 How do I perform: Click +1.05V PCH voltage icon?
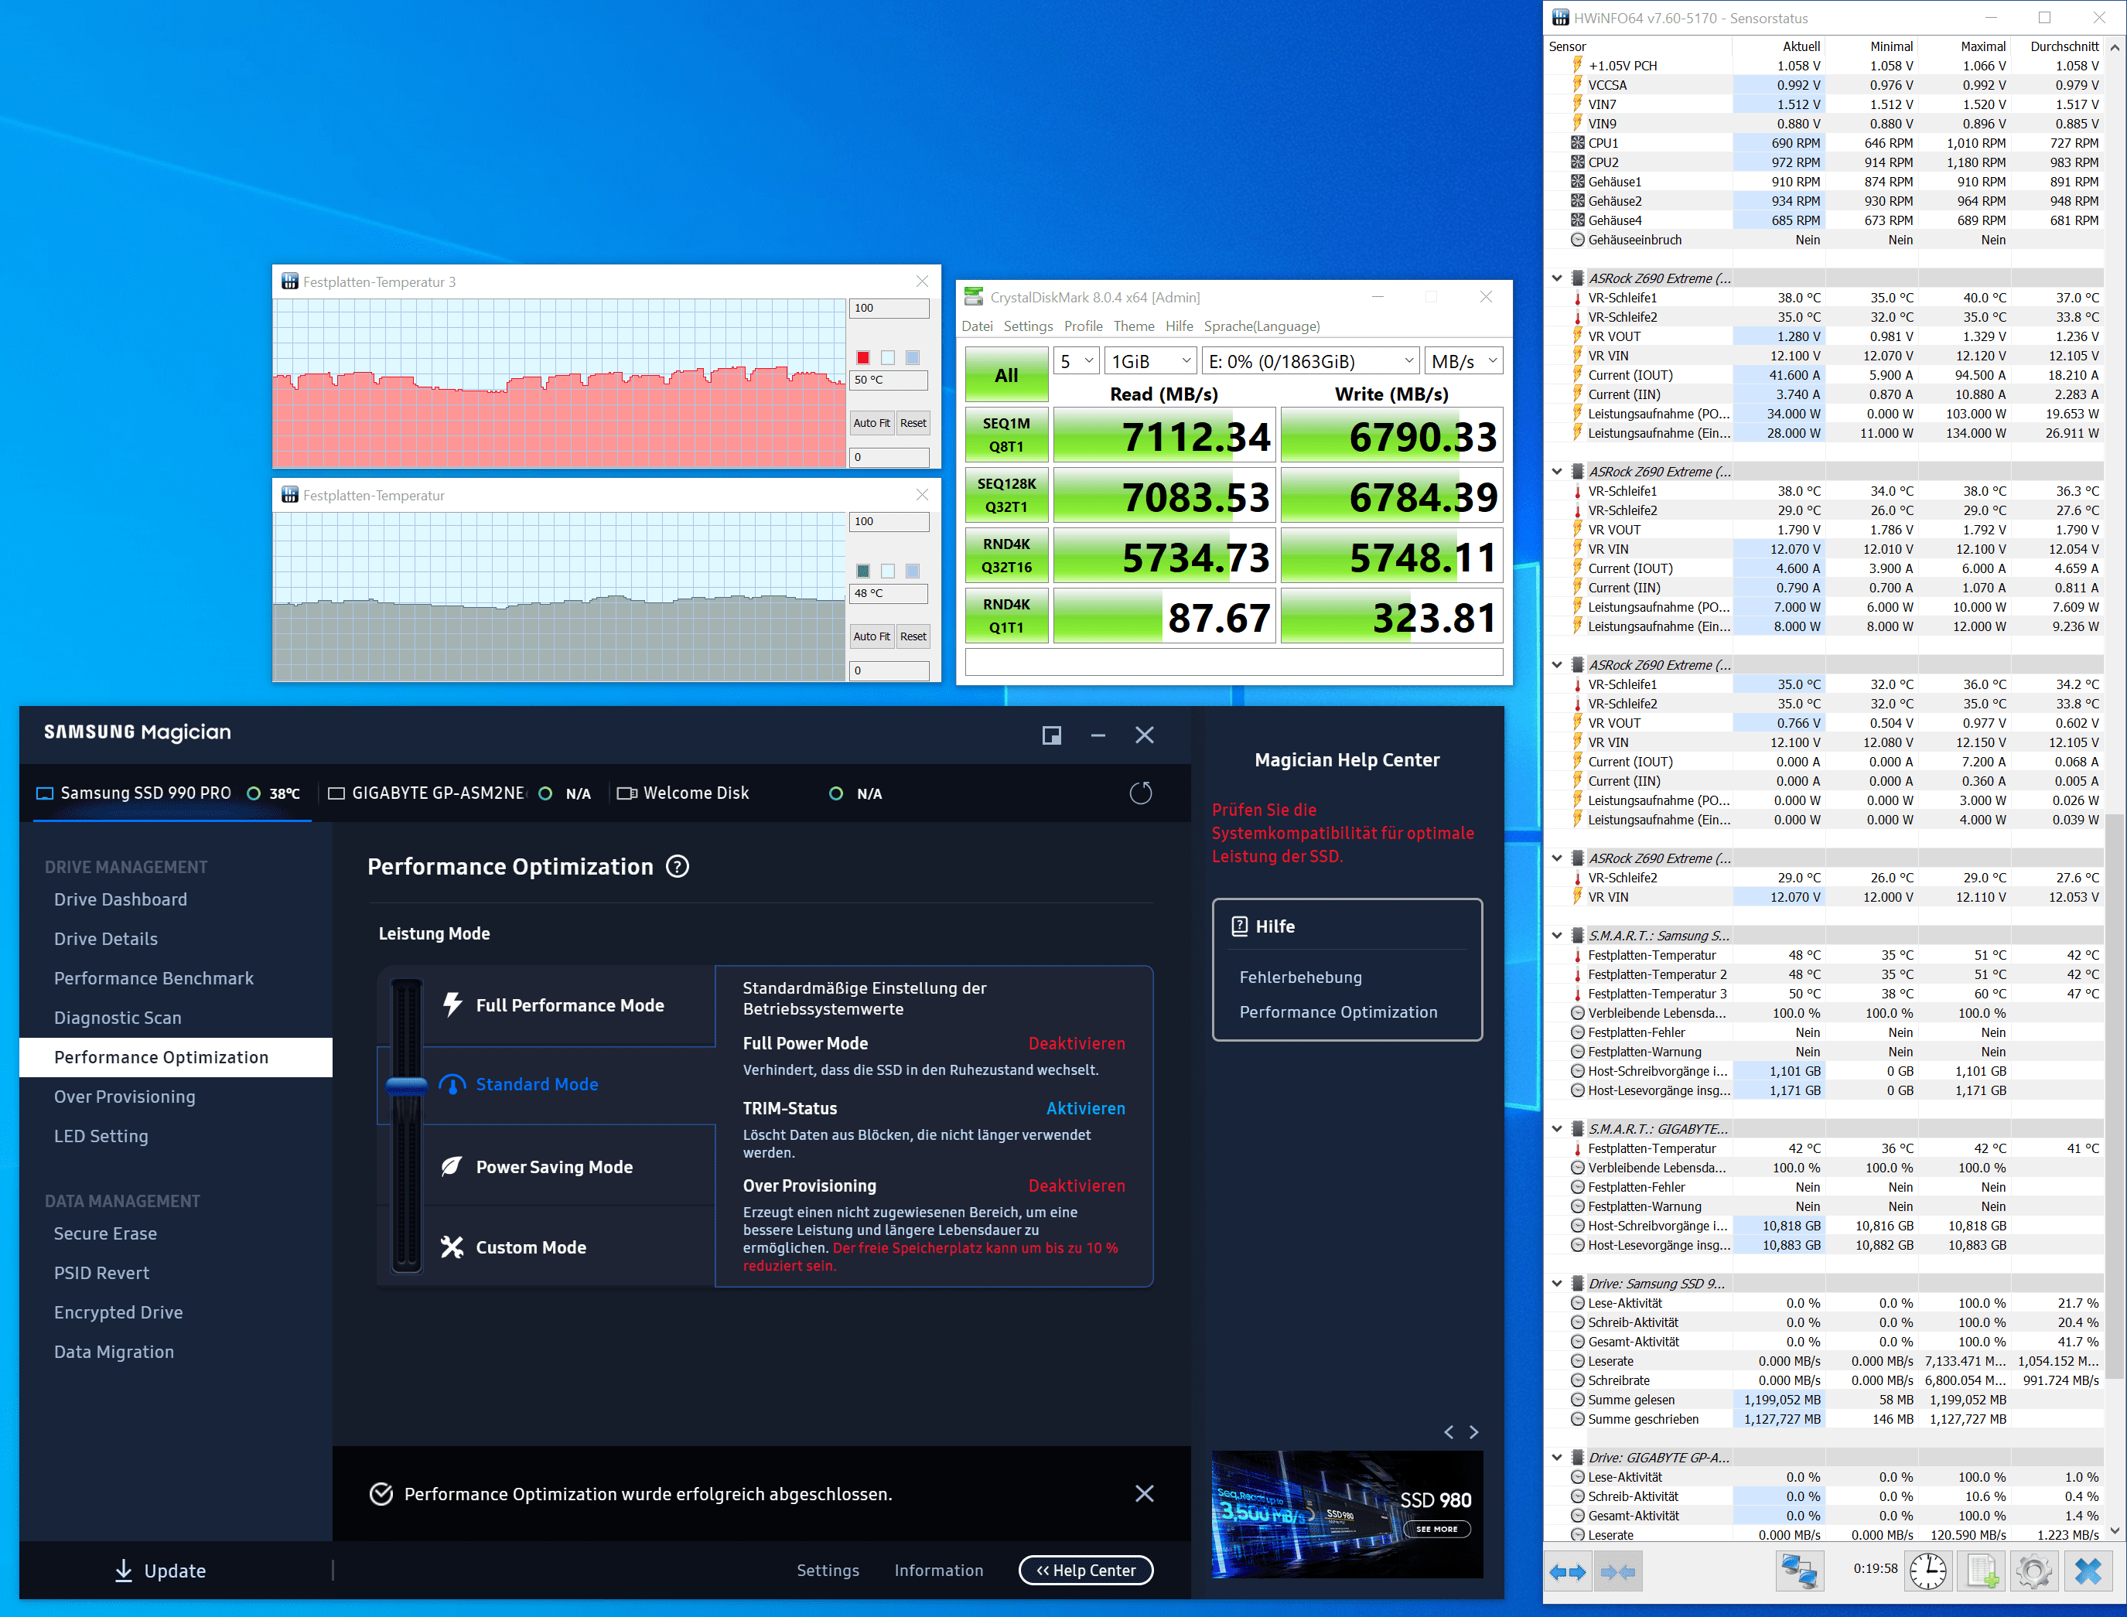pos(1577,66)
